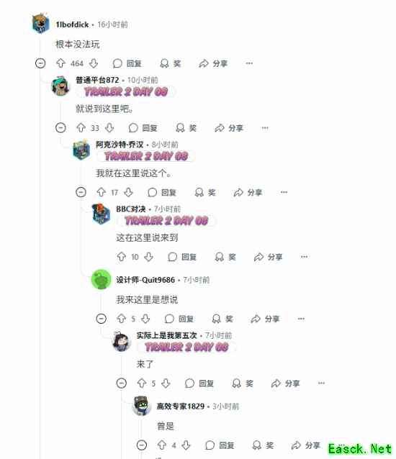Image resolution: width=396 pixels, height=459 pixels.
Task: Collapse the 设计师-Quit9686 reply thread
Action: coord(102,319)
